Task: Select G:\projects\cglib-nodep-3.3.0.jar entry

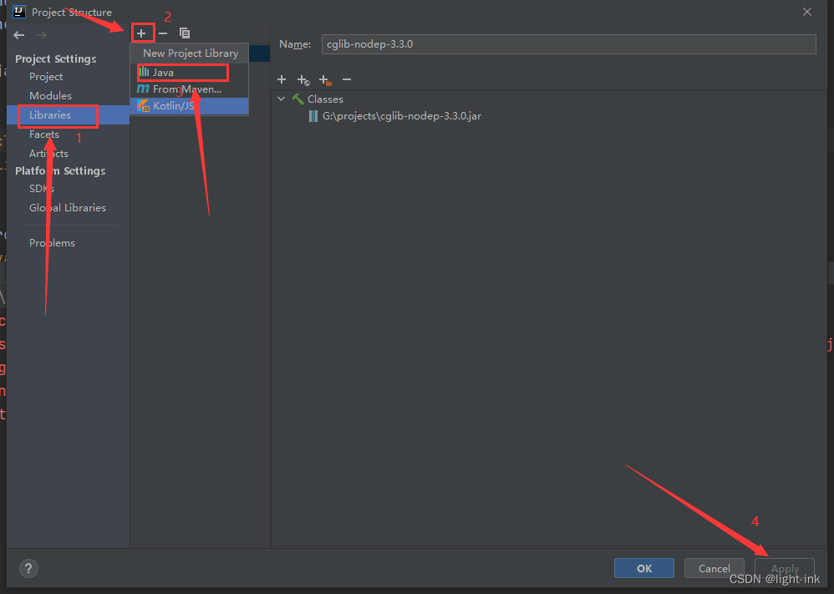Action: pyautogui.click(x=402, y=116)
